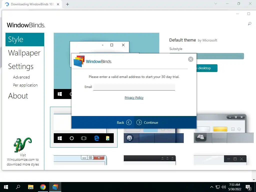
Task: Select the black title bar style thumbnail
Action: click(x=150, y=160)
